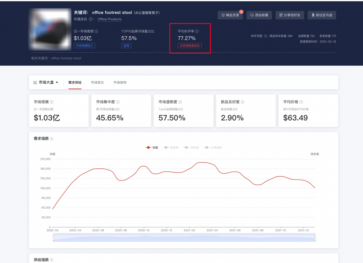Screen dimensions: 363x263
Task: Click the help icon beside 需求指数 title
Action: 52,139
